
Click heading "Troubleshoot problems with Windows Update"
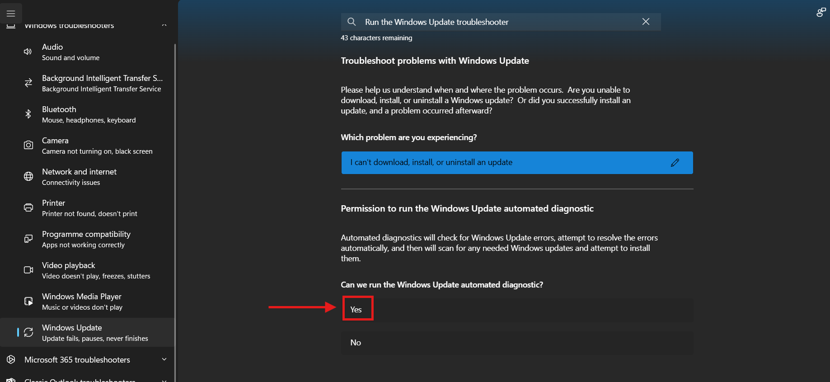point(435,61)
